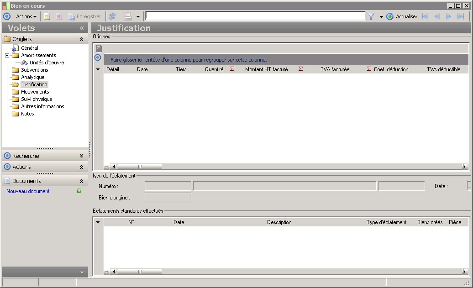Image resolution: width=473 pixels, height=288 pixels.
Task: Click the plus button under the Eclatements grid
Action: coord(107,272)
